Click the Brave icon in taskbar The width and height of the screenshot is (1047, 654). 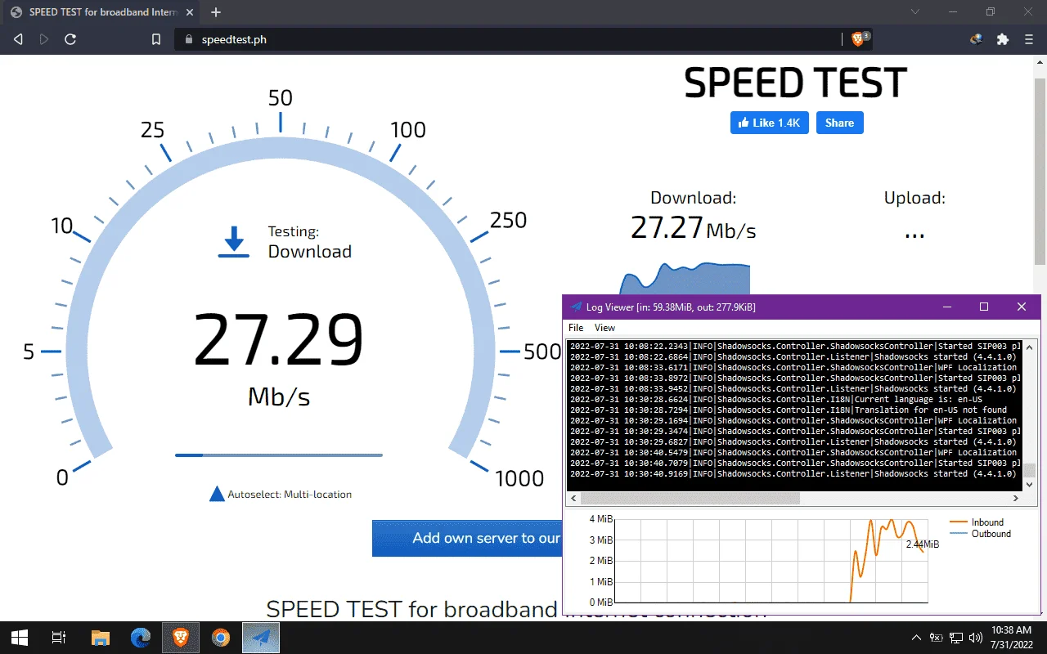click(x=181, y=638)
